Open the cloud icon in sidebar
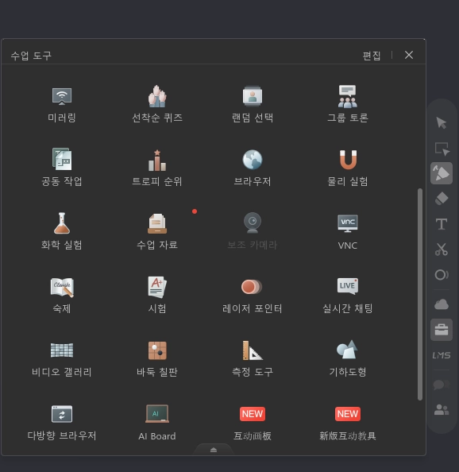Image resolution: width=459 pixels, height=472 pixels. click(x=442, y=304)
